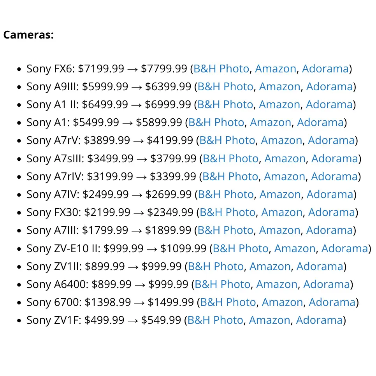Open Adorama link for Sony 6700
Image resolution: width=376 pixels, height=376 pixels.
[x=332, y=302]
